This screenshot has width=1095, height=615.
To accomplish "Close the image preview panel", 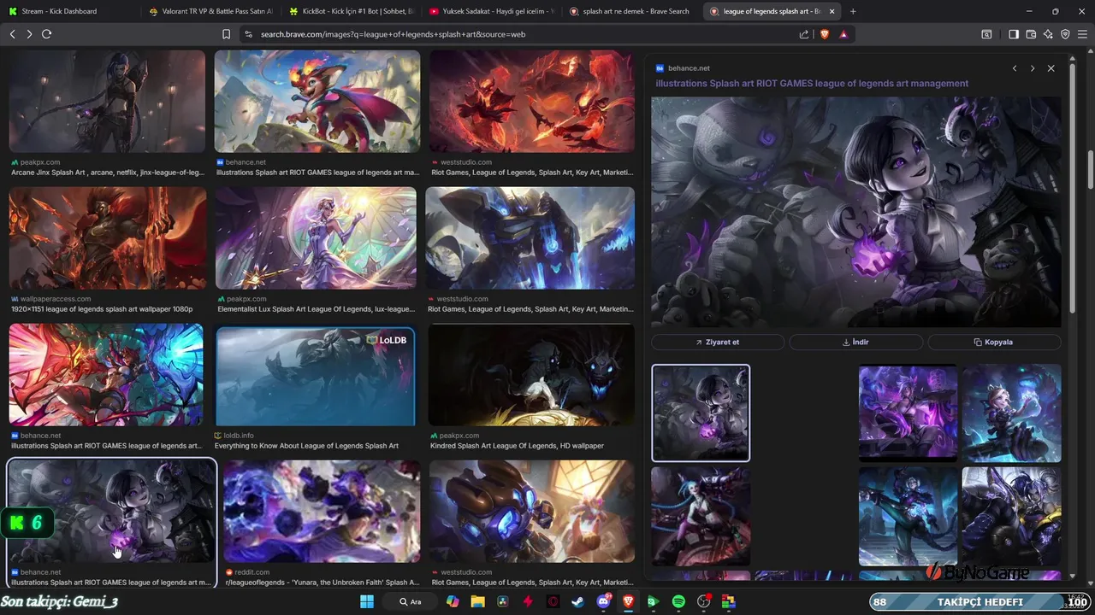I will point(1051,68).
